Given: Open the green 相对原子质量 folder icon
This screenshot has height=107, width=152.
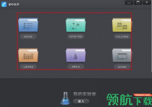Looking at the screenshot, I should point(76,25).
